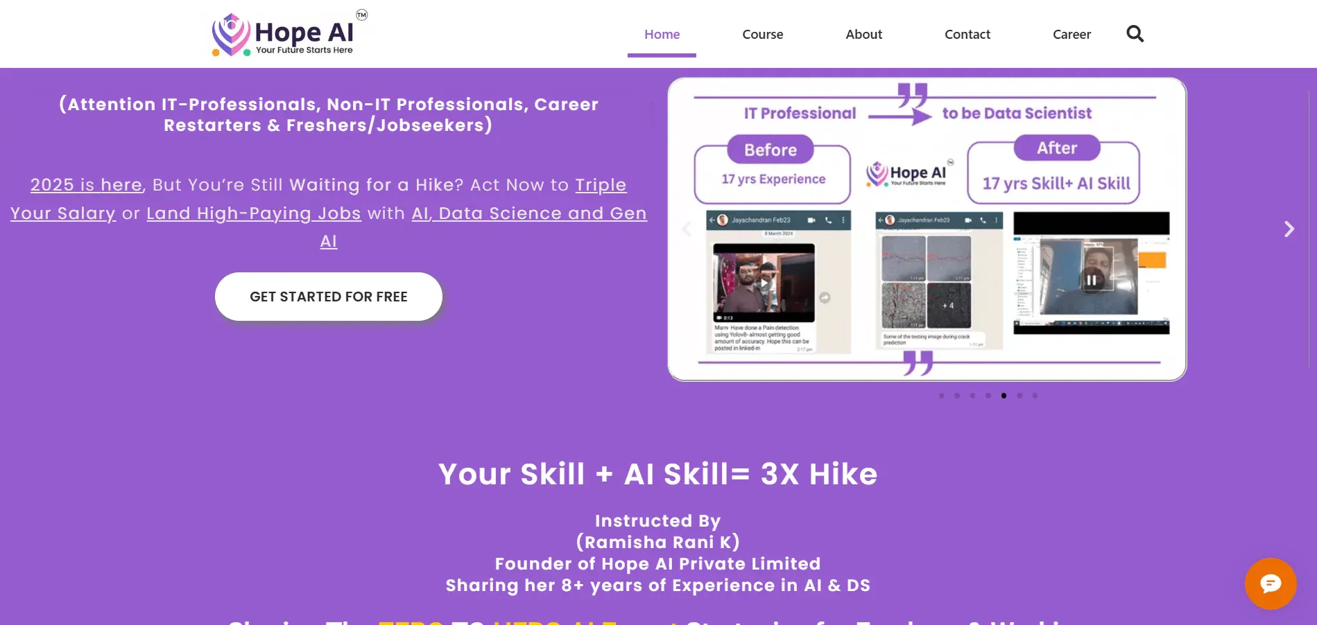The width and height of the screenshot is (1317, 625).
Task: Go to the About page
Action: 863,34
